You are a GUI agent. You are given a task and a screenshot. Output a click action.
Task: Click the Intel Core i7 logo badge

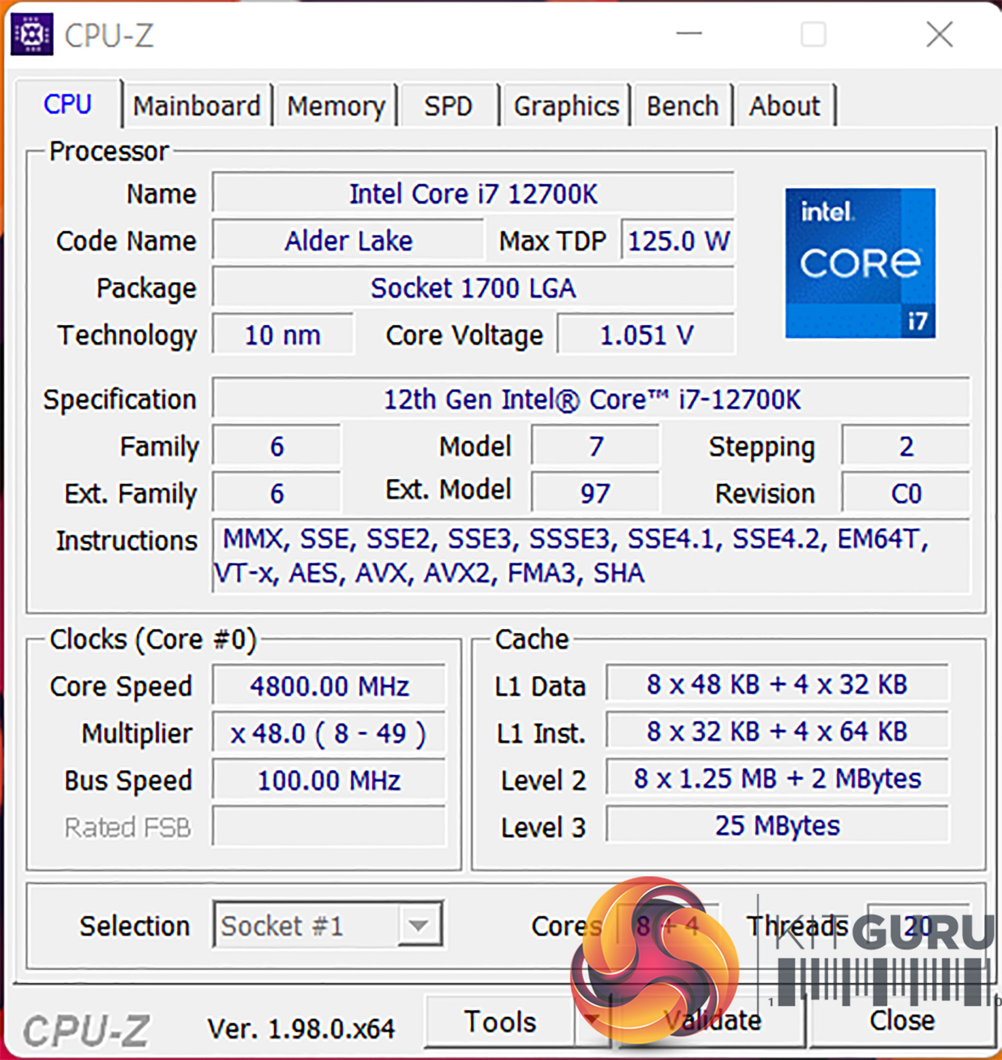tap(860, 263)
